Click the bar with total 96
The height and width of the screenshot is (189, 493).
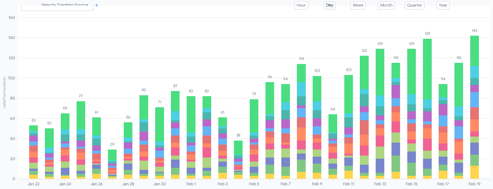click(x=270, y=130)
